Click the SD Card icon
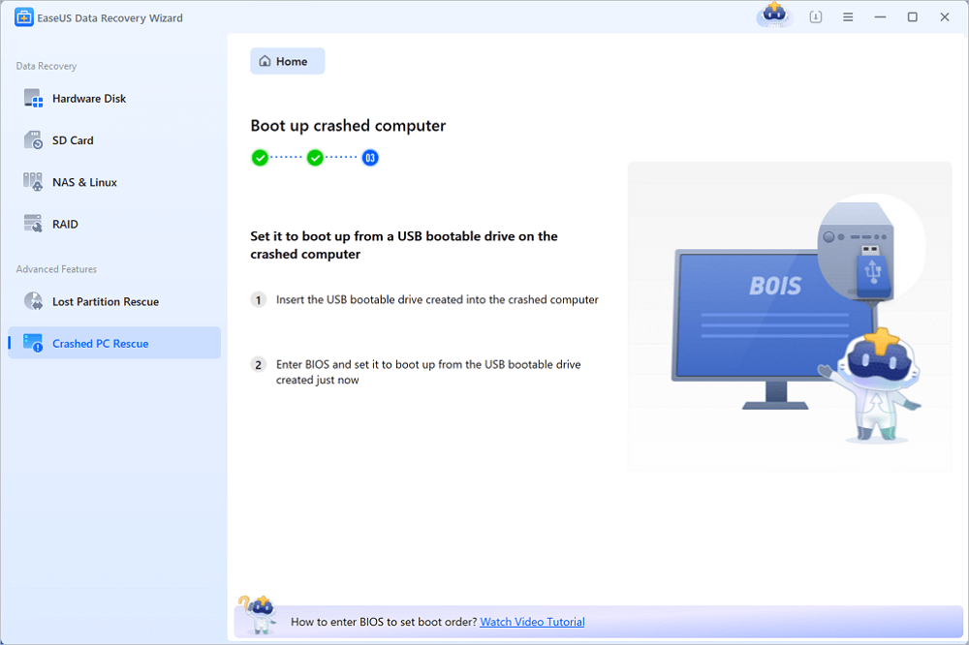Screen dimensions: 969x645 pyautogui.click(x=33, y=140)
